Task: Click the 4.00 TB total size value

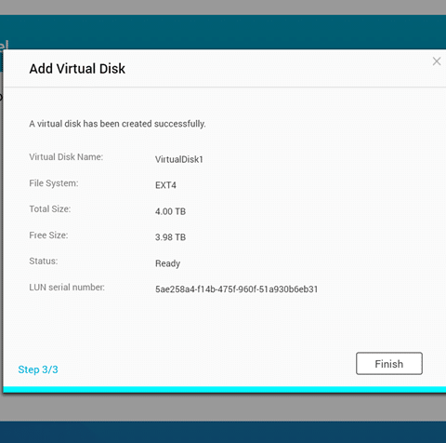Action: coord(170,211)
